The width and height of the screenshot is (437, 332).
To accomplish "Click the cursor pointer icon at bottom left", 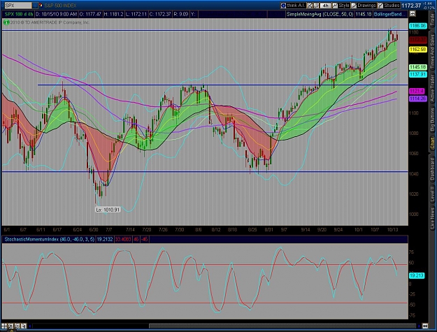I will point(24,326).
